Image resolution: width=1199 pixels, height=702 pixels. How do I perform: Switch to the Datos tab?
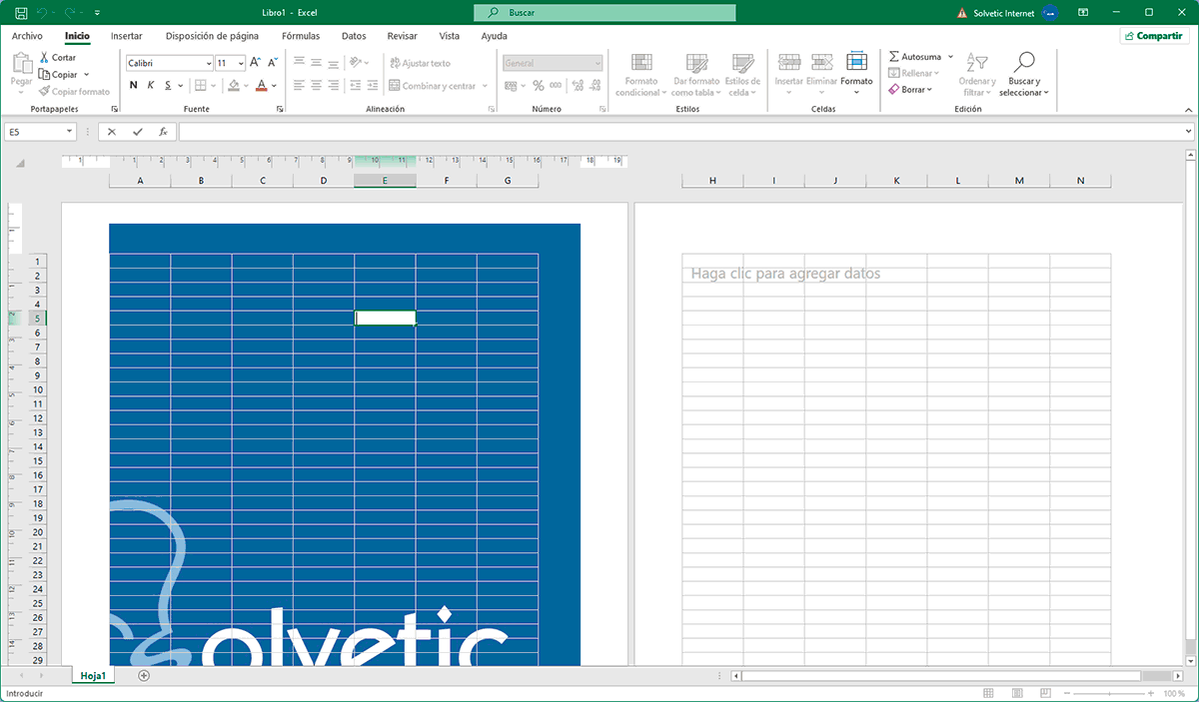pos(354,36)
